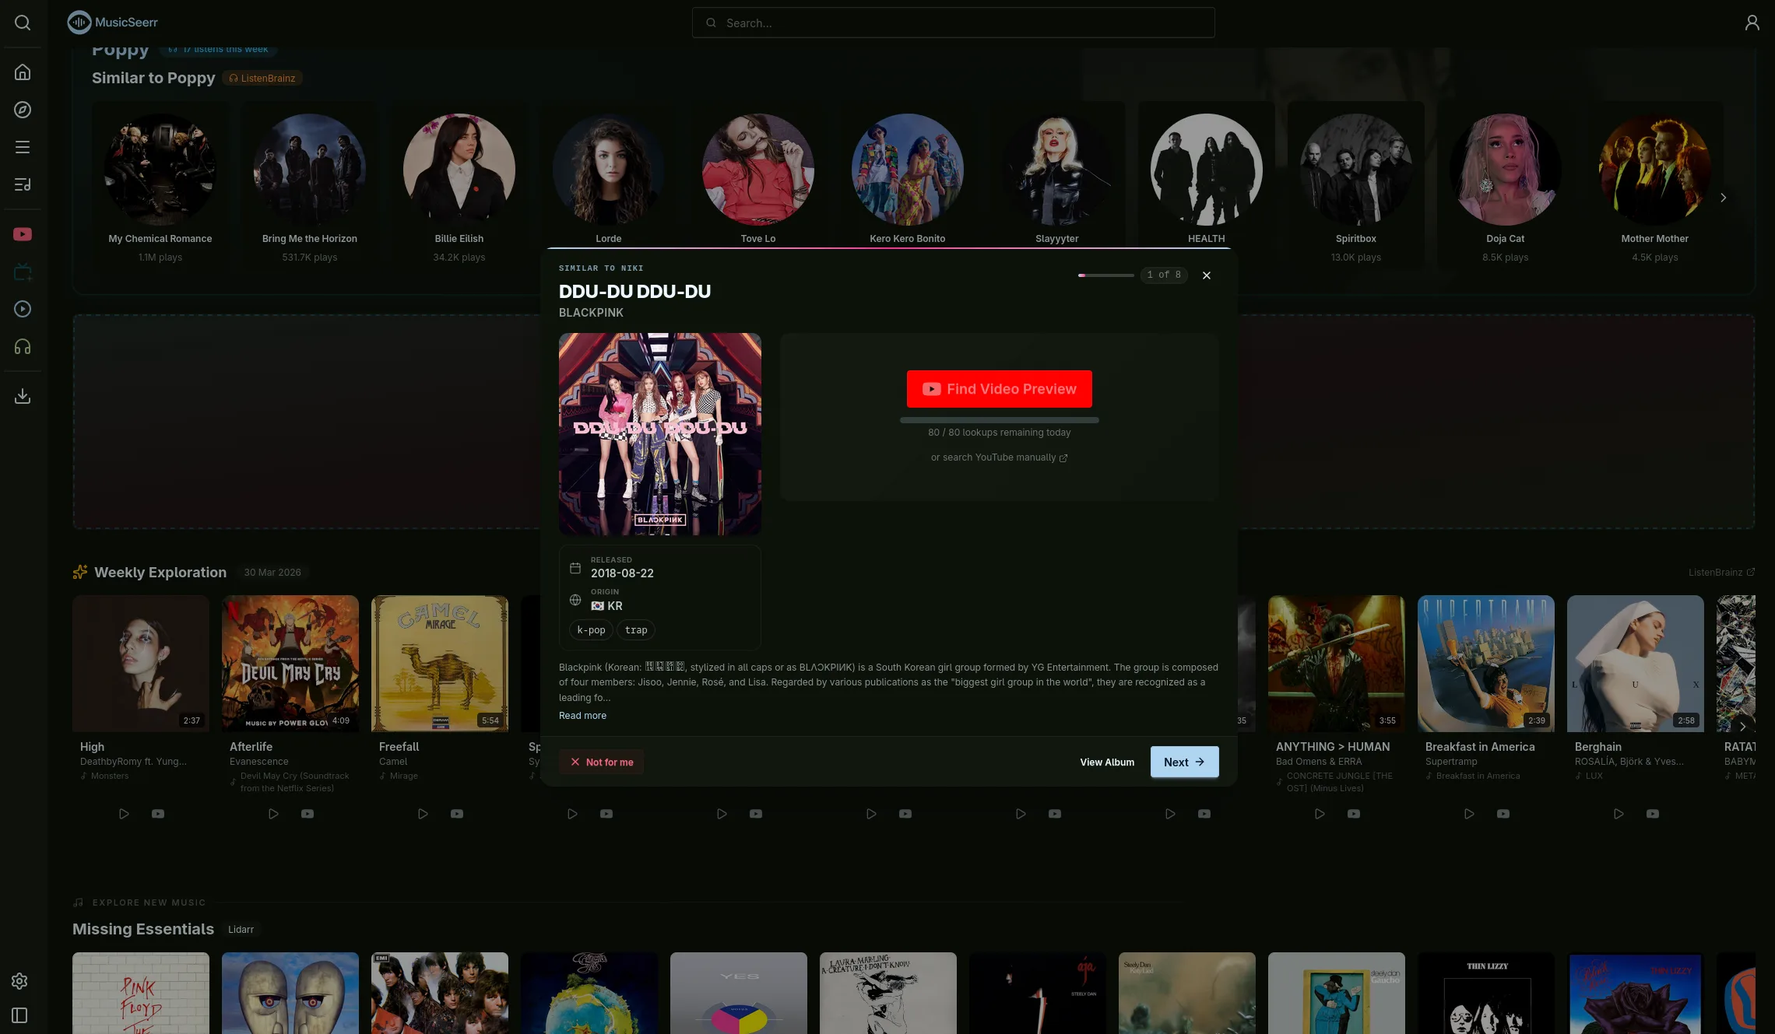Click the right chevron on the Similar to Poppy carousel
Viewport: 1775px width, 1034px height.
pos(1723,198)
